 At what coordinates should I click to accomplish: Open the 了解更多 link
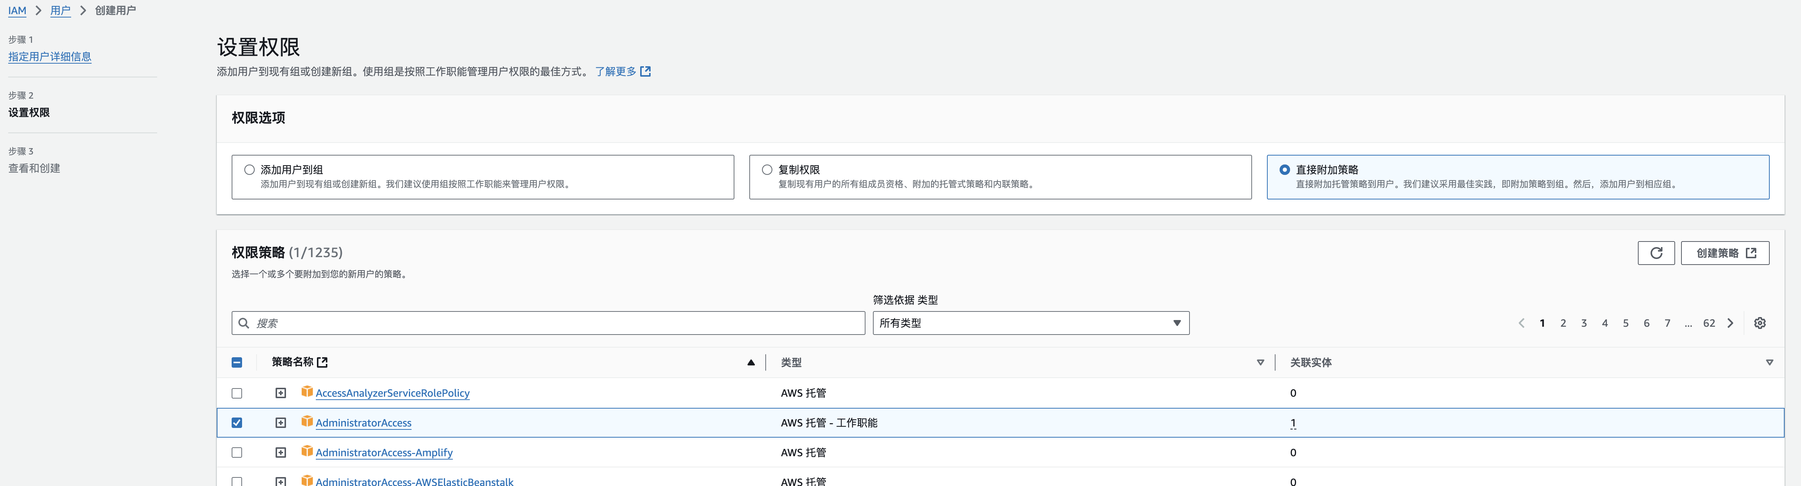click(x=615, y=71)
